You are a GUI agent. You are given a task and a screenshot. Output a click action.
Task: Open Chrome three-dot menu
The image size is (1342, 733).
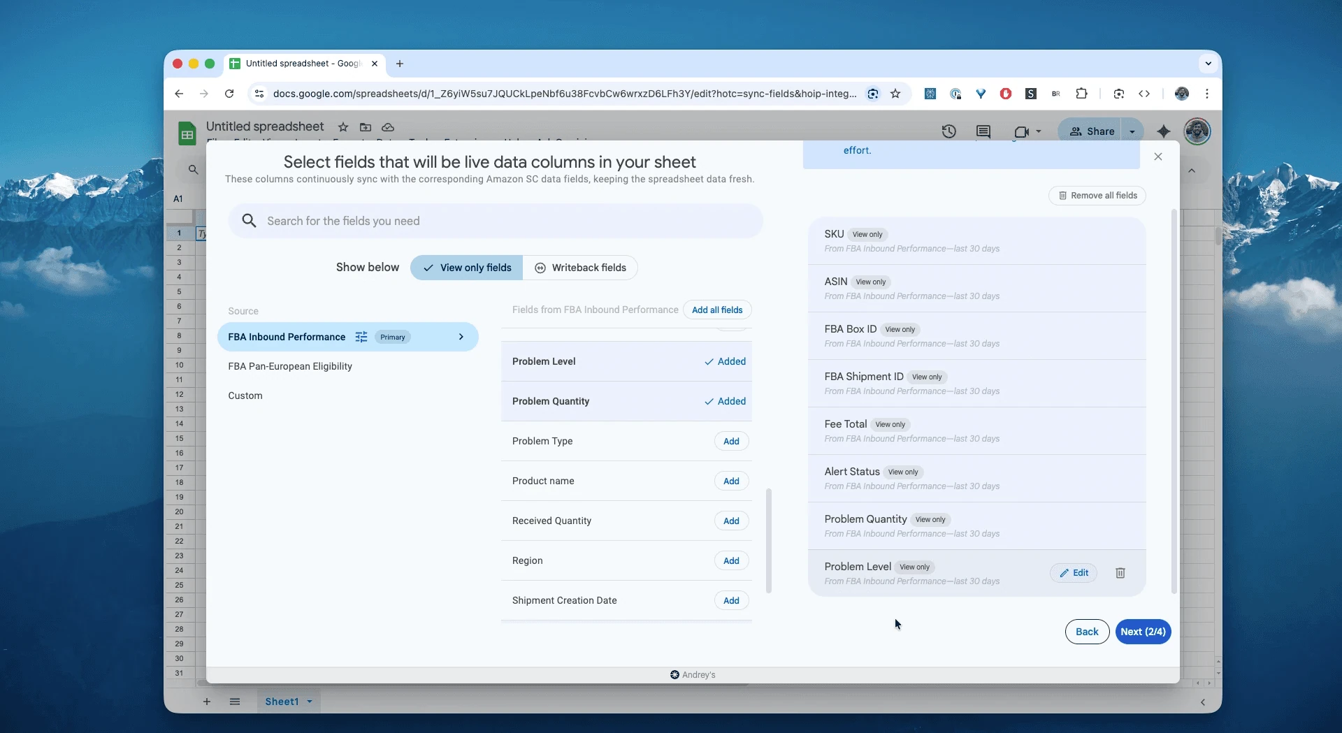tap(1207, 94)
